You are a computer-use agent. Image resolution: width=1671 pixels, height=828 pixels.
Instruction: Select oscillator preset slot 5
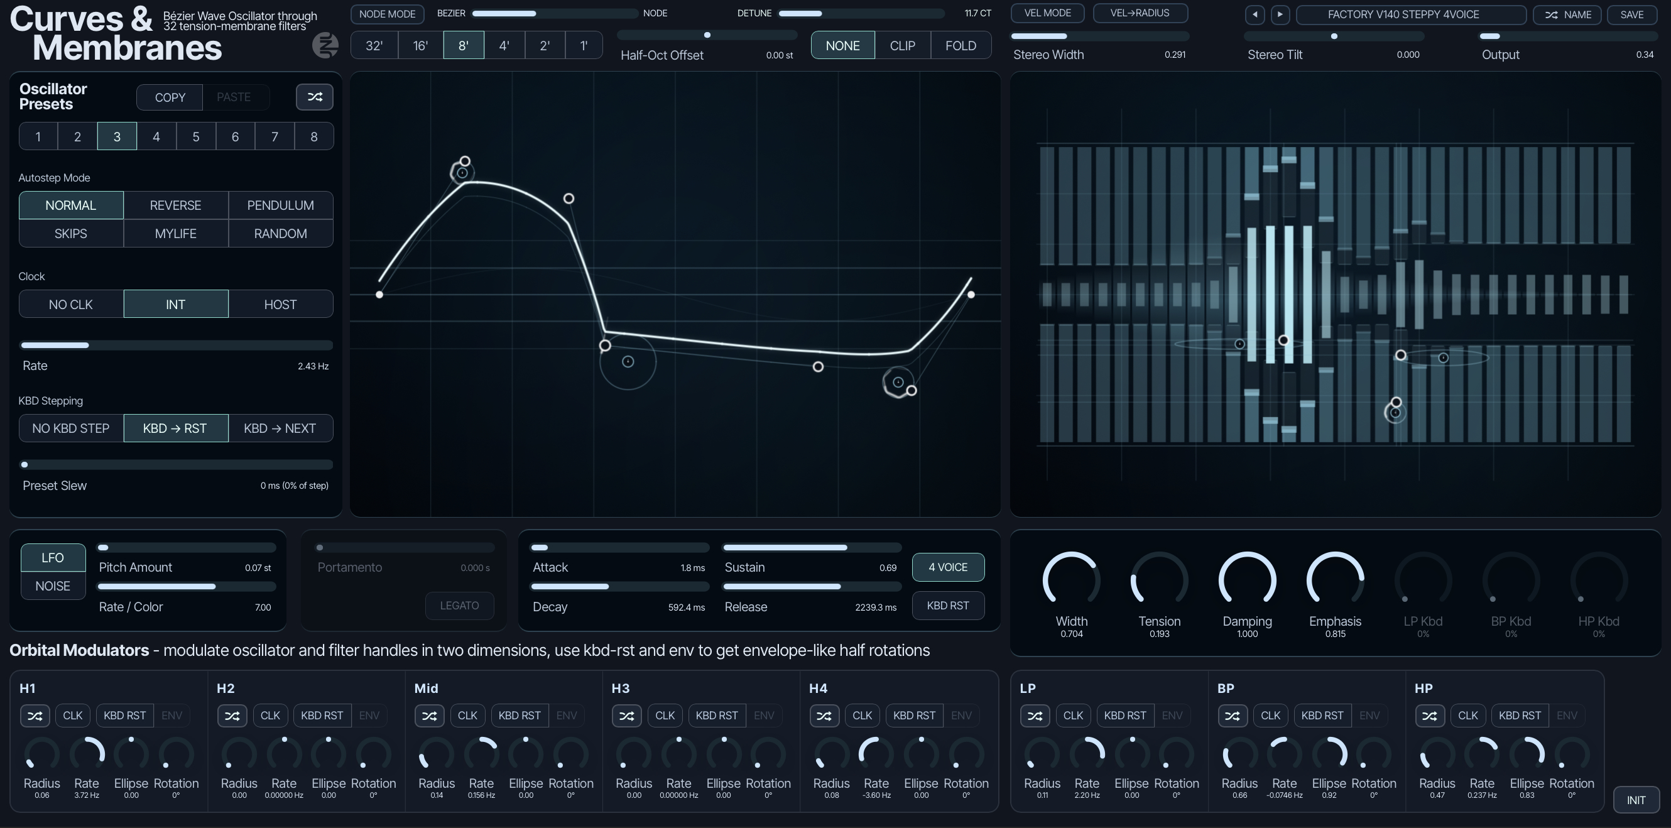pos(196,136)
